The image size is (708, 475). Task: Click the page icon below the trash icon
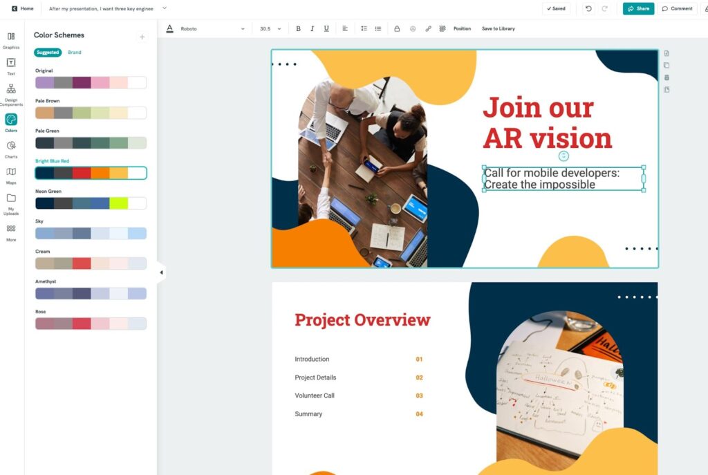pyautogui.click(x=667, y=90)
